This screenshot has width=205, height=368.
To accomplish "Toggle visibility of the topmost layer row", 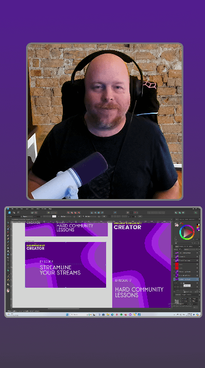I will tap(197, 253).
